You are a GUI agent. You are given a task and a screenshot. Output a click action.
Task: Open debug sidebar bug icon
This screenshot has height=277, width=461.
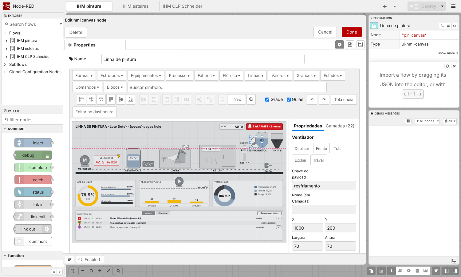pos(436,271)
